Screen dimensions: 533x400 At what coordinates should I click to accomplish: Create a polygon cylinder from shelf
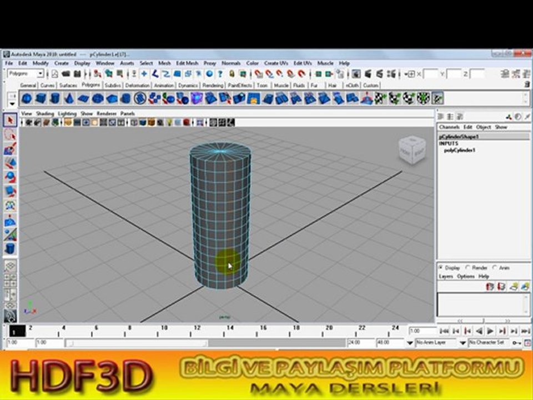55,98
